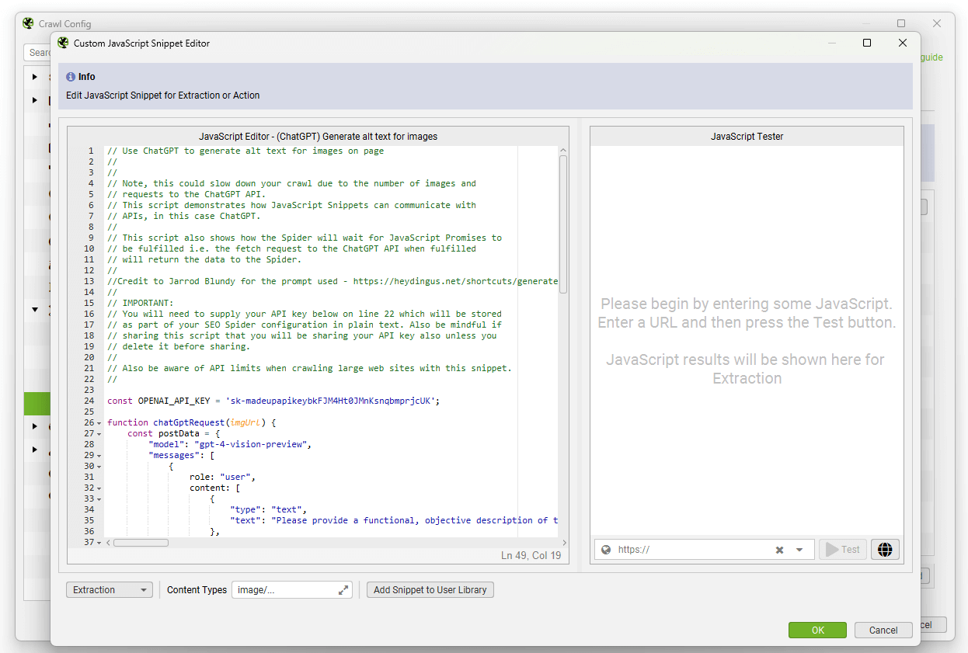Click the Cancel button in the Snippet Editor
968x653 pixels.
click(883, 630)
